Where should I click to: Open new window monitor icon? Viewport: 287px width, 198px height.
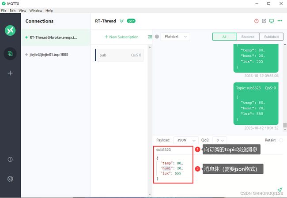pos(272,21)
